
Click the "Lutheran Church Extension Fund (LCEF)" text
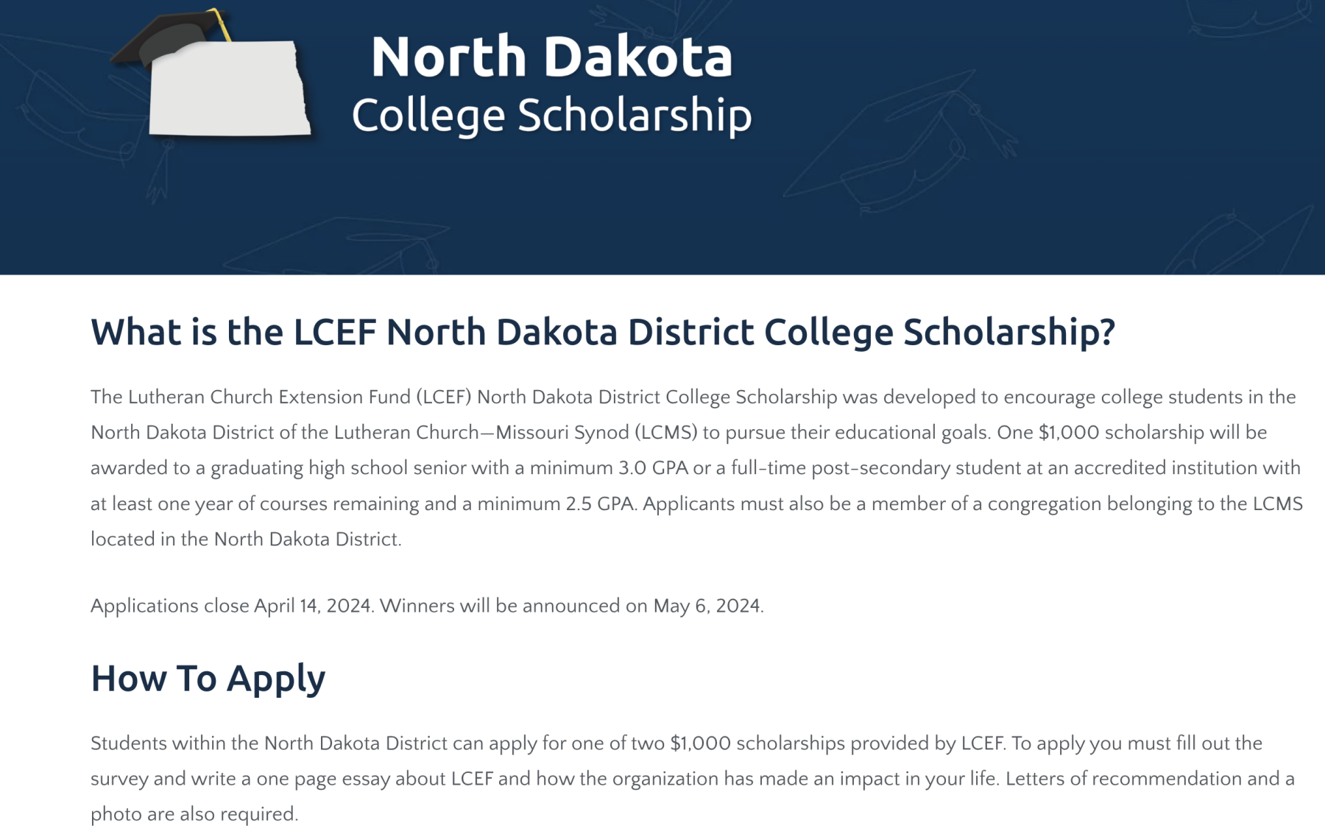[x=300, y=397]
